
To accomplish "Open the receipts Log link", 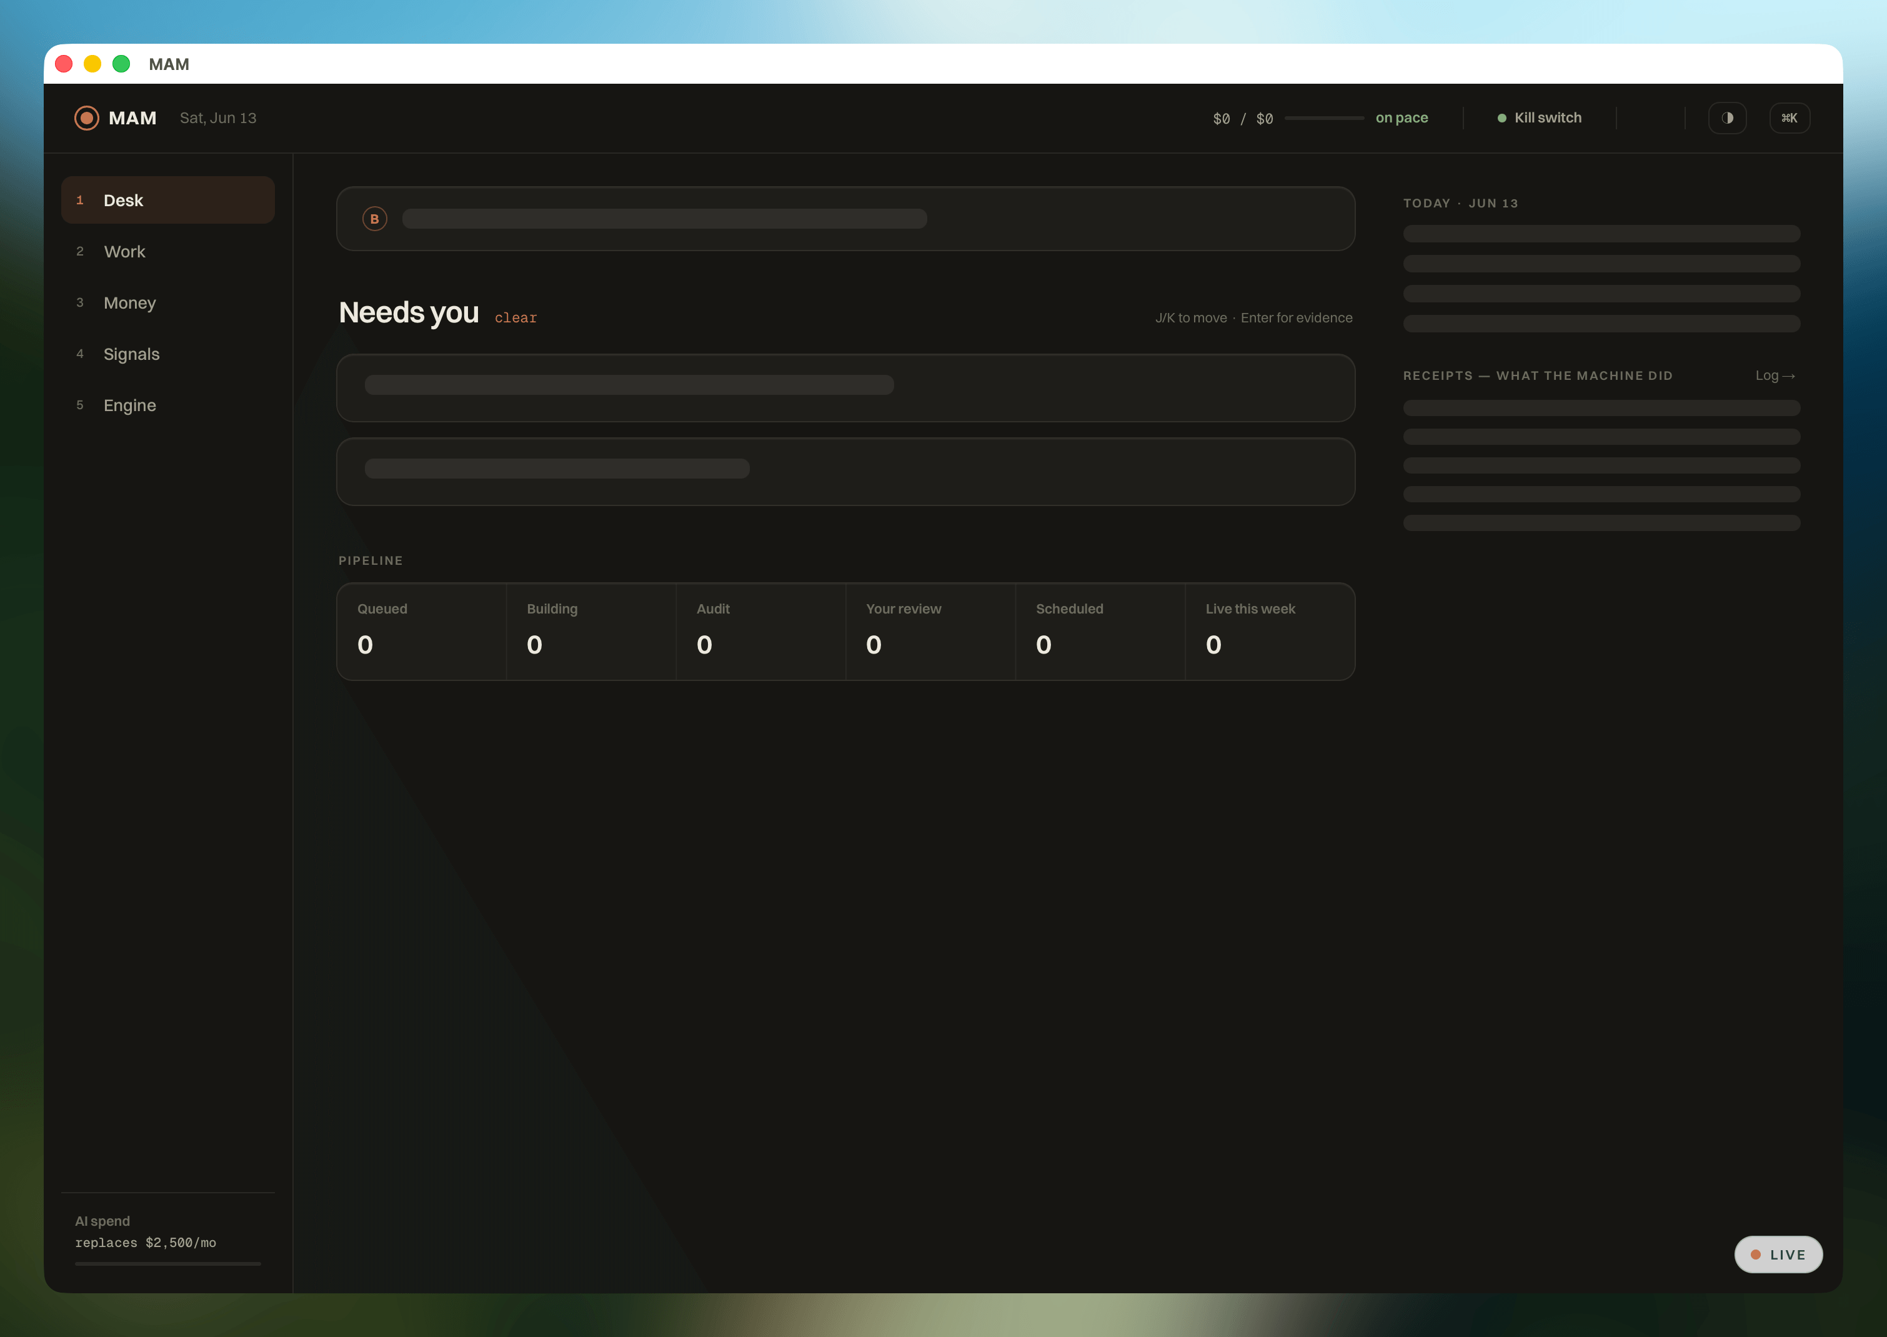I will (1775, 375).
